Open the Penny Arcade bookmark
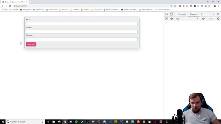Image resolution: width=221 pixels, height=124 pixels. (x=26, y=10)
